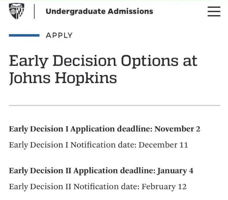Viewport: 228px width, 200px height.
Task: Open the Undergraduate Admissions home link
Action: [99, 11]
